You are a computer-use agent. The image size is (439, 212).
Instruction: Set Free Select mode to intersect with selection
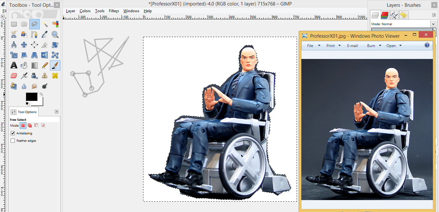(43, 125)
